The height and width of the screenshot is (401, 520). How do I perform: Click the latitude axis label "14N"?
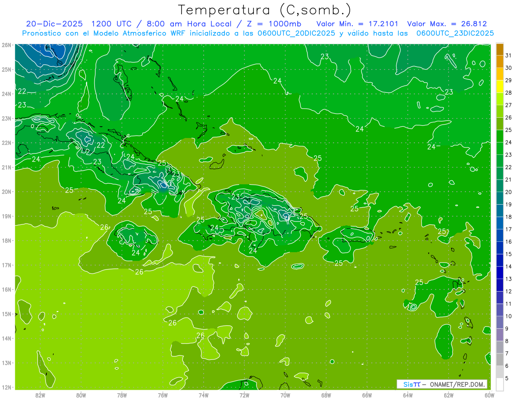pos(6,338)
